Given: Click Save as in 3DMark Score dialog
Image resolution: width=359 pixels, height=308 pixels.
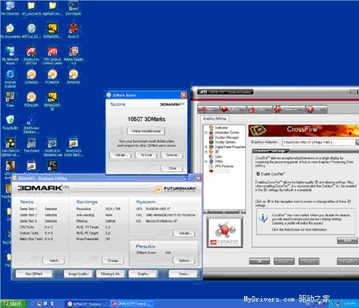Looking at the screenshot, I should [172, 155].
